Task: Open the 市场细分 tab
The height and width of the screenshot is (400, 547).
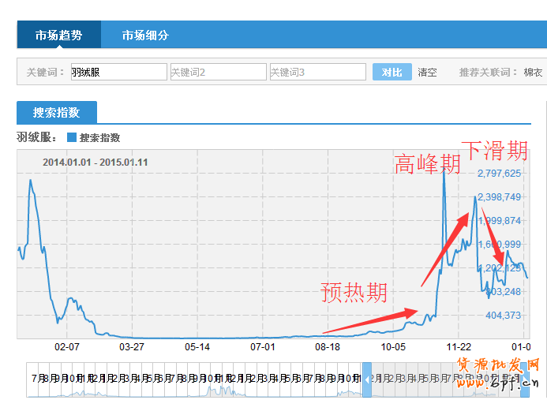Action: pos(145,36)
